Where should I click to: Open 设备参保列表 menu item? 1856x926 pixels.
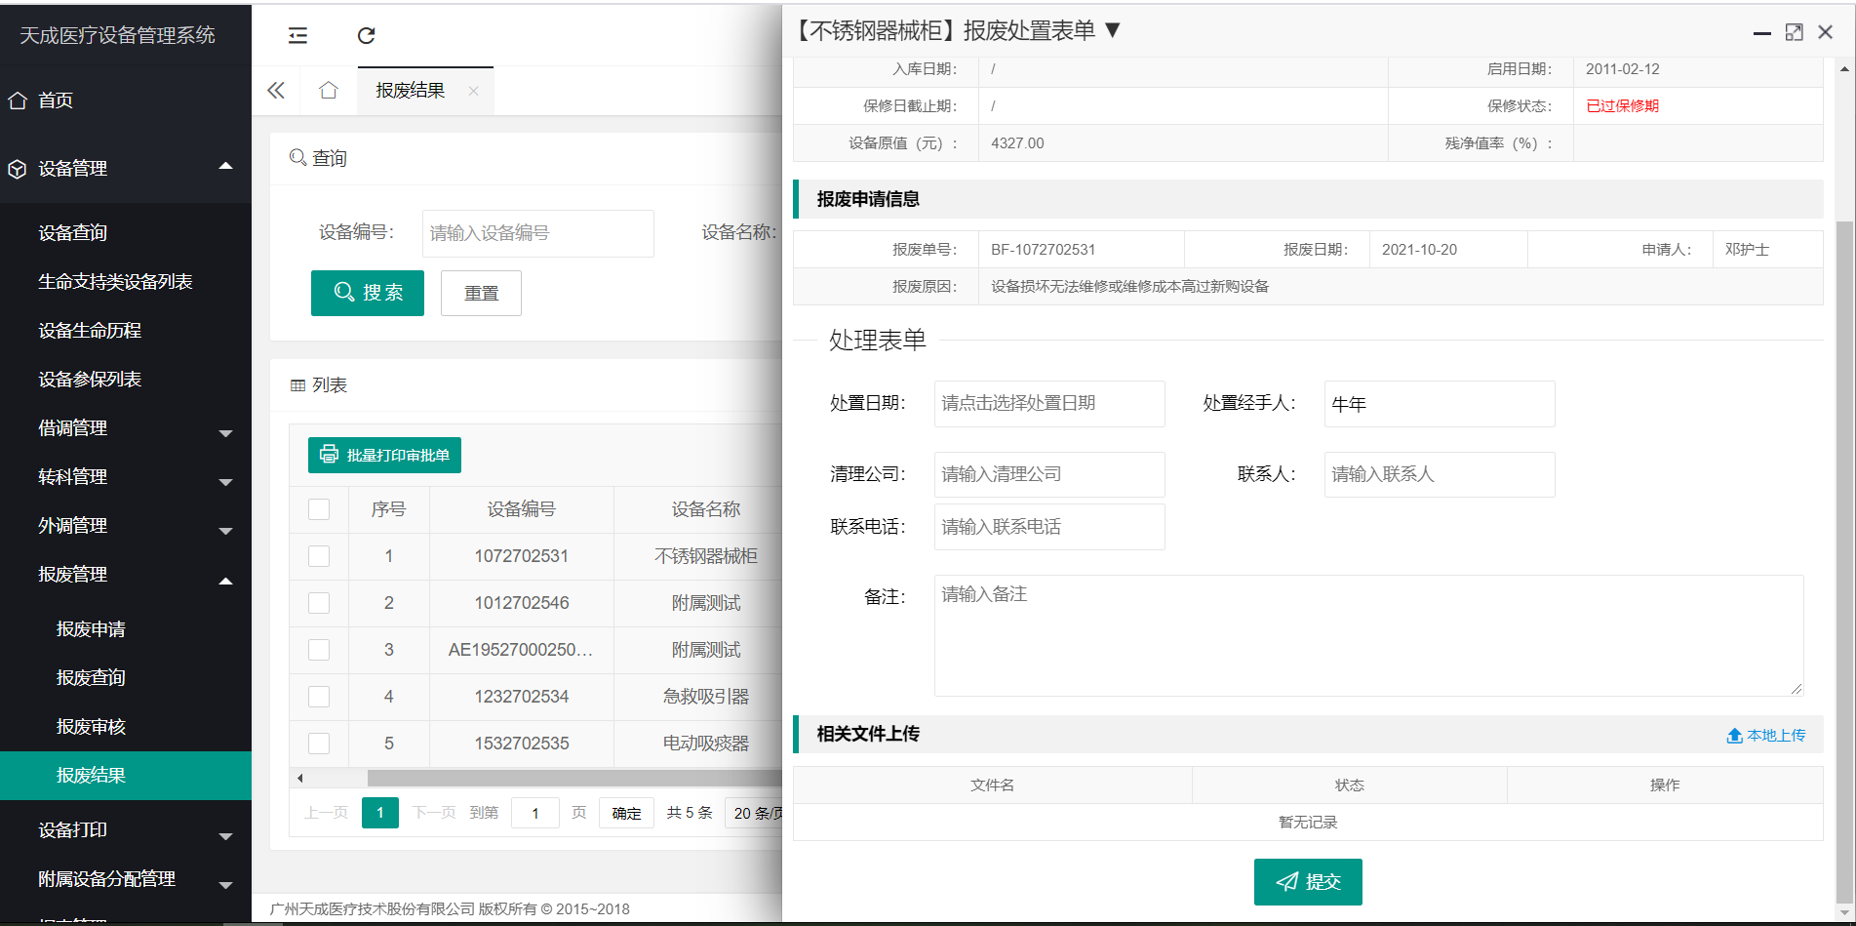(90, 379)
